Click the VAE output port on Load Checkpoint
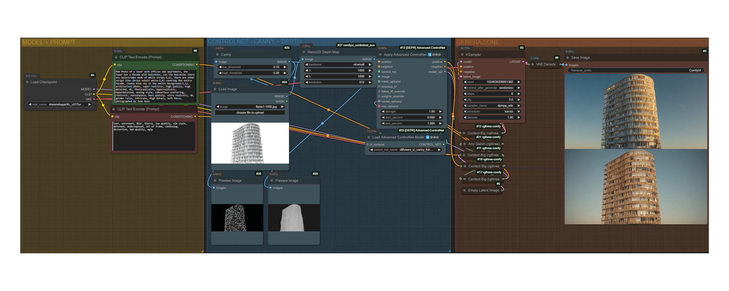The height and width of the screenshot is (291, 729). click(94, 99)
